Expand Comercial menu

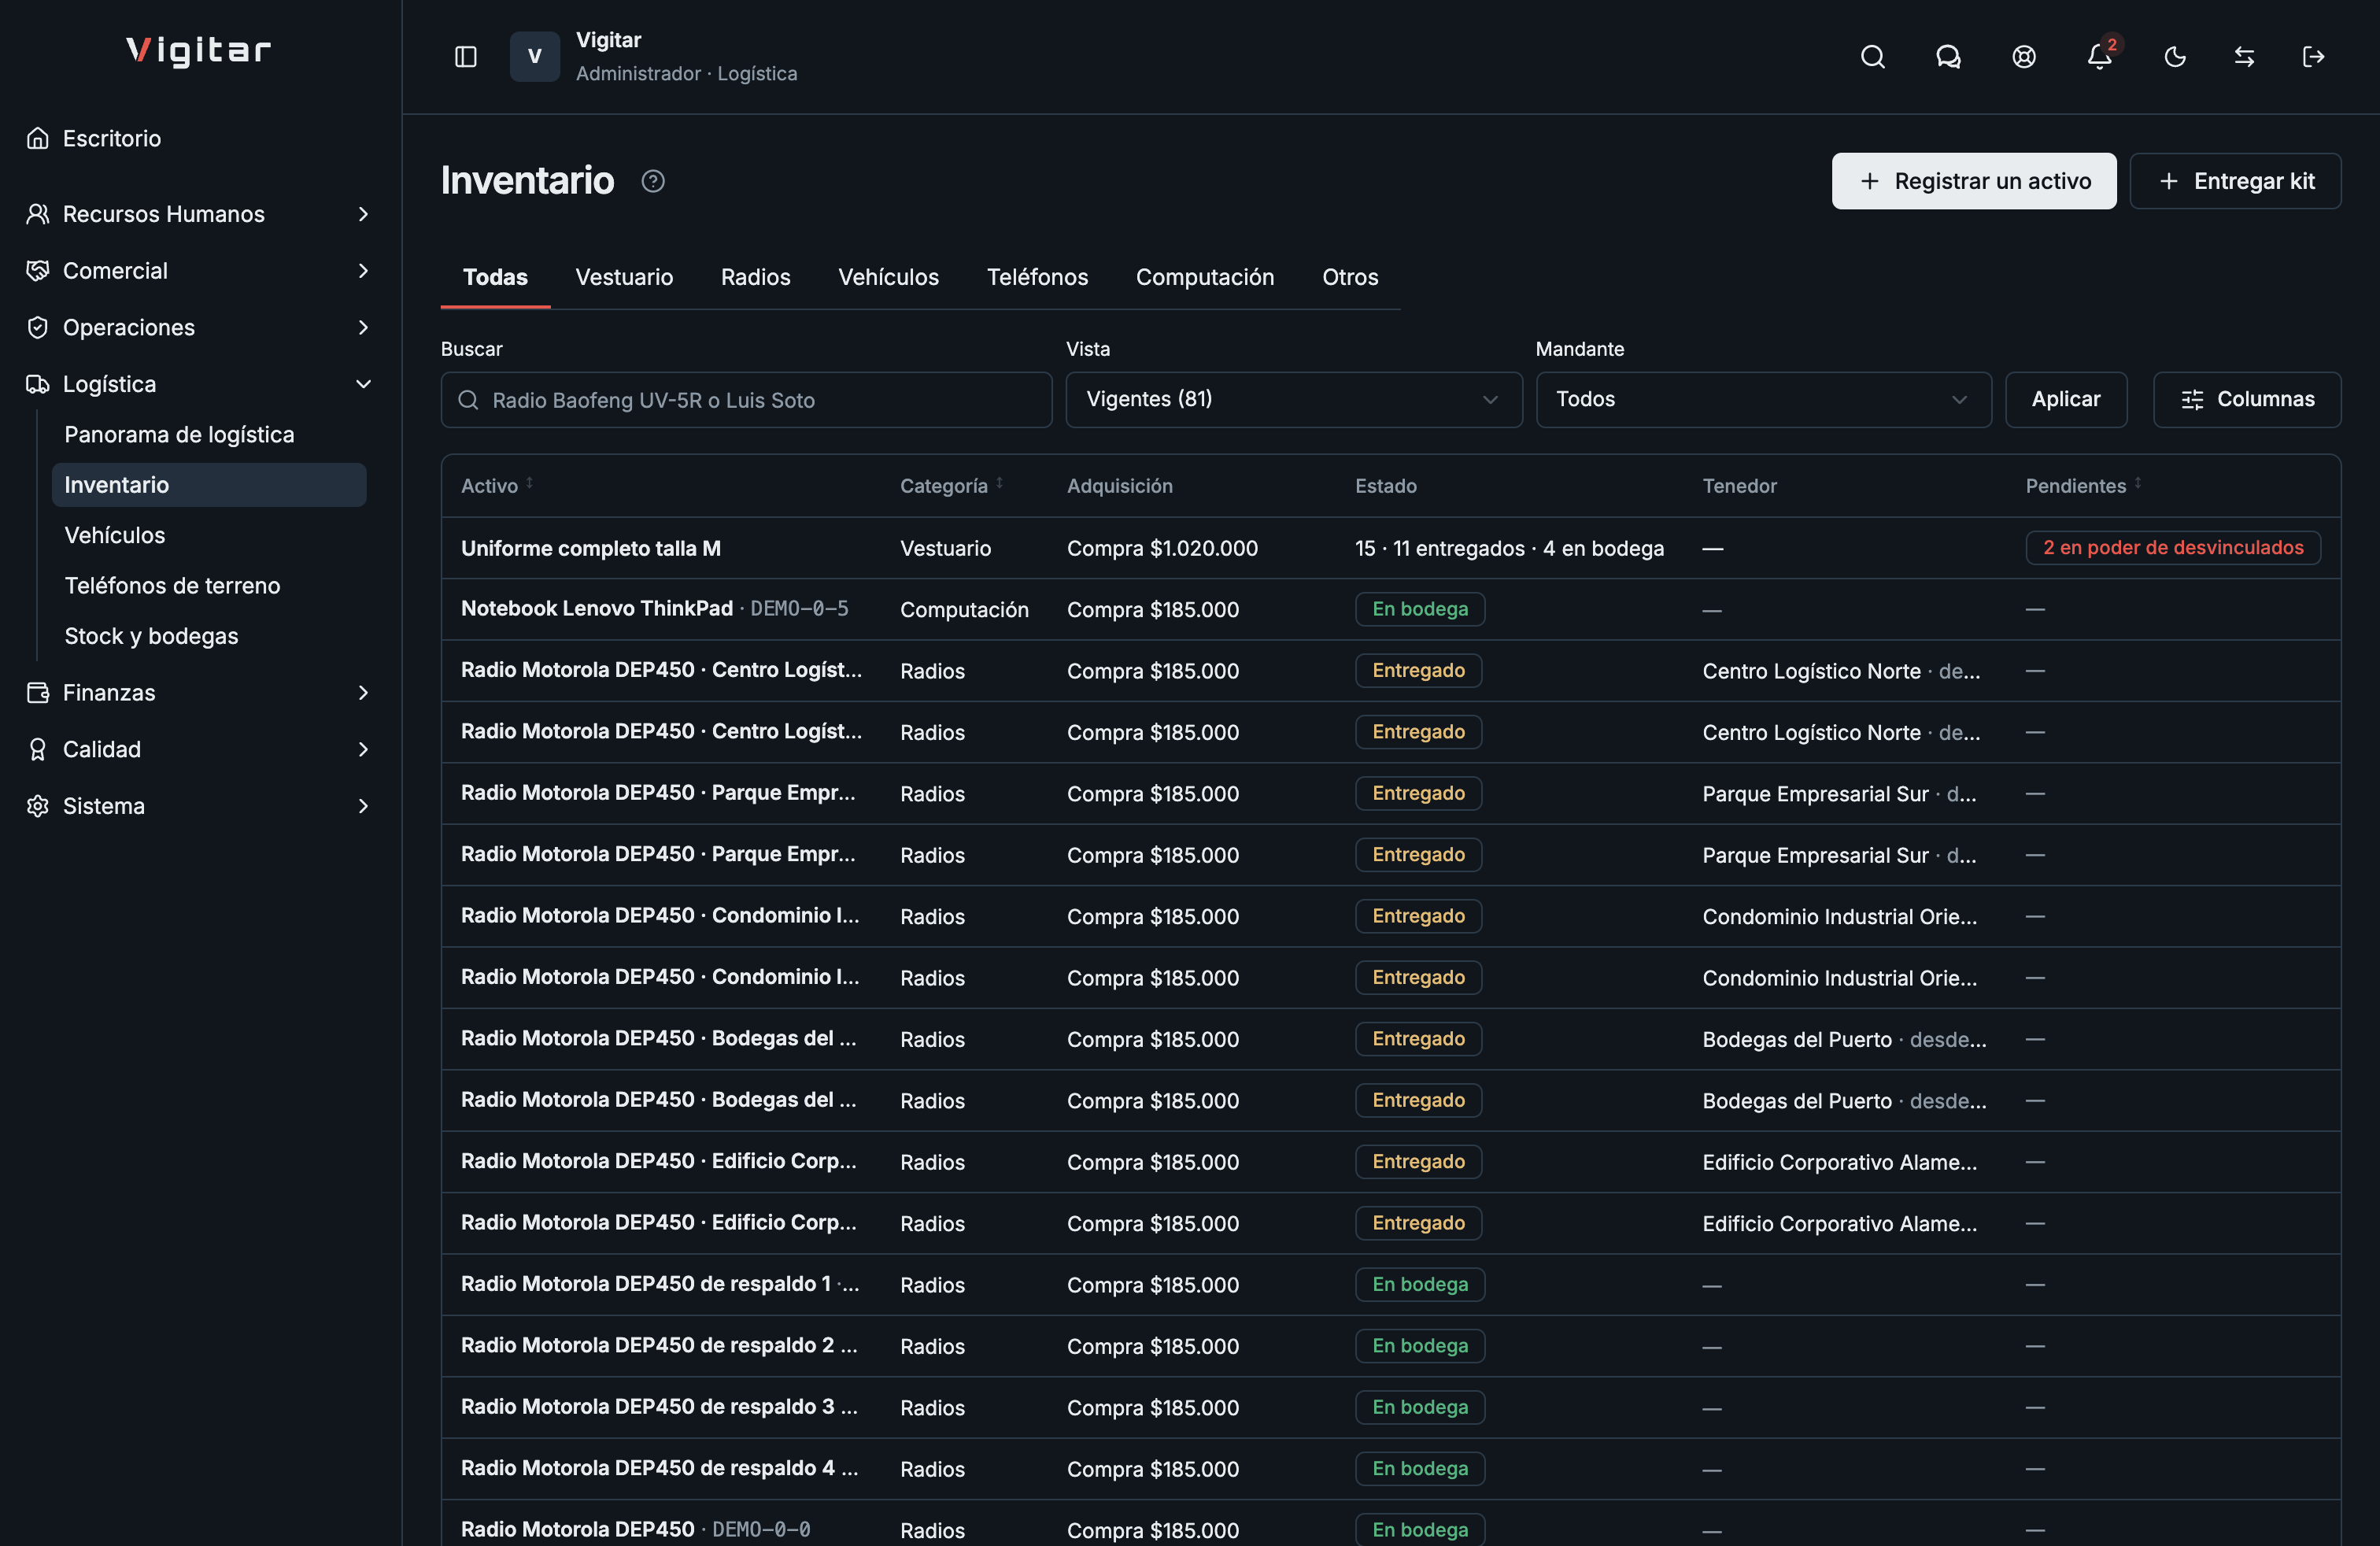(x=200, y=271)
